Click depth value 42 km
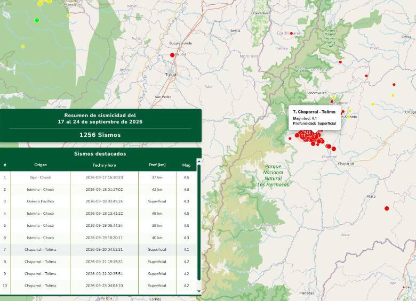The image size is (416, 301). tap(157, 190)
